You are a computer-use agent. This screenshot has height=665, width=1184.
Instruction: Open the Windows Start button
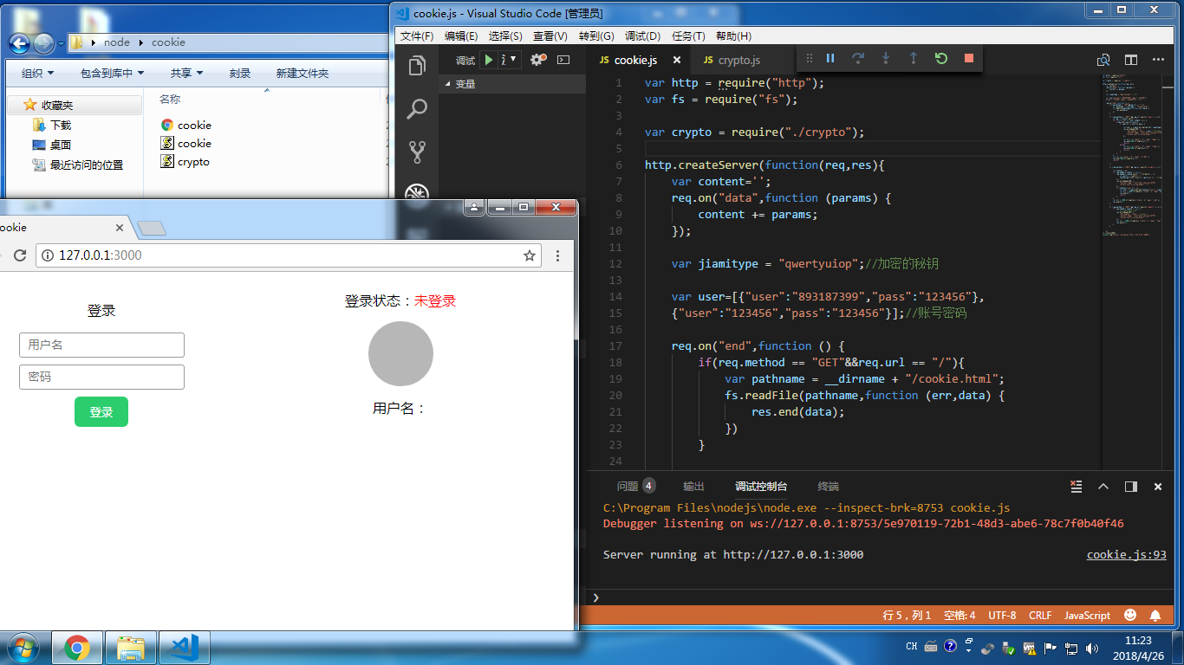pyautogui.click(x=22, y=648)
